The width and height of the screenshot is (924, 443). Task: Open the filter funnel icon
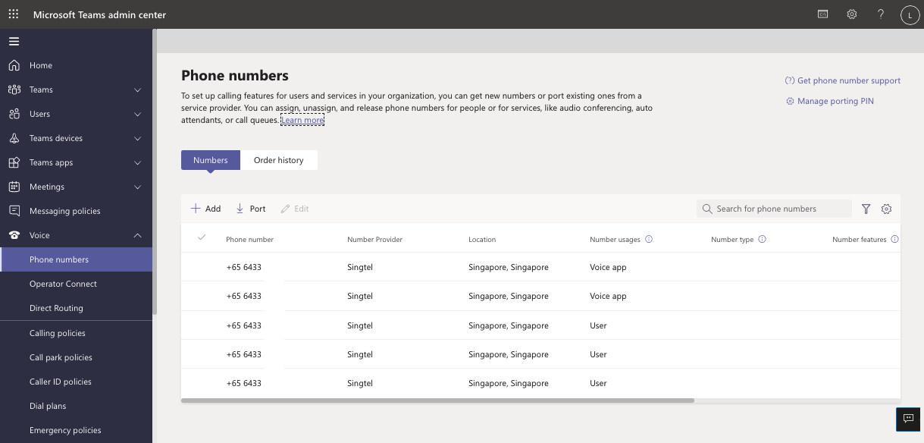[x=866, y=209]
